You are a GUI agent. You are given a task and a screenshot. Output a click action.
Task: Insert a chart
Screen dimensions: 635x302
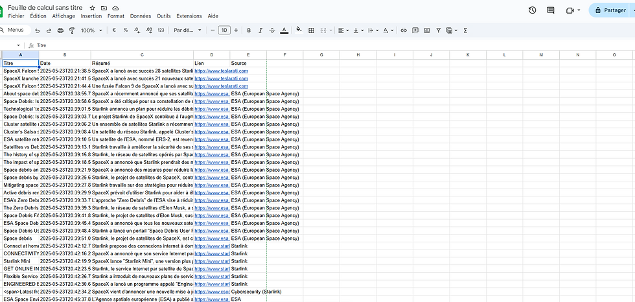pos(427,30)
